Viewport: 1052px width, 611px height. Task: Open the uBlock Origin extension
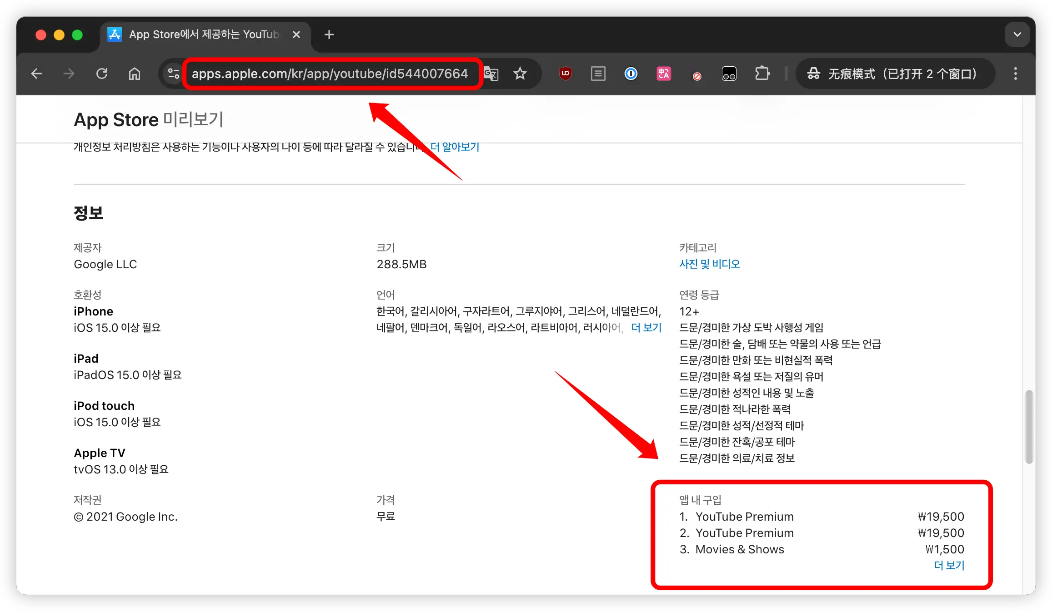pos(565,74)
